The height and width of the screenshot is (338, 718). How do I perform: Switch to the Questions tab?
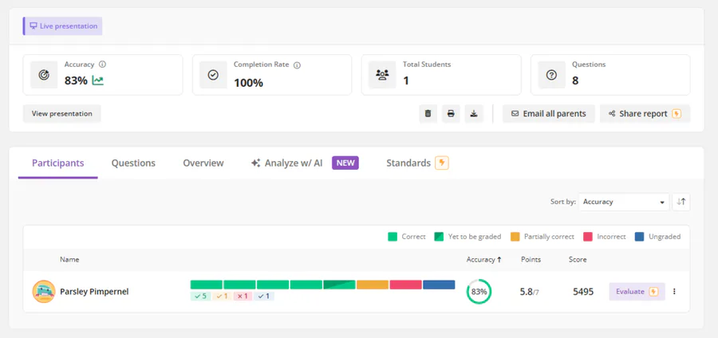[x=133, y=163]
